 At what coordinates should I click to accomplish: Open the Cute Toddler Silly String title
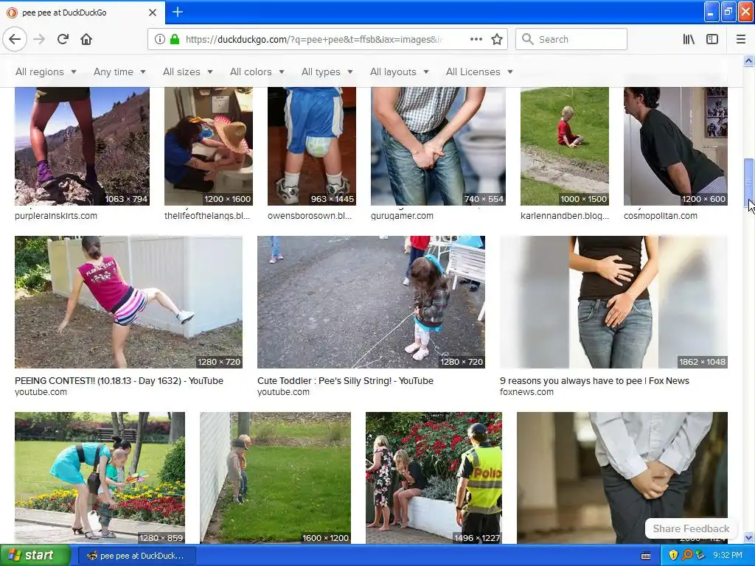coord(345,381)
